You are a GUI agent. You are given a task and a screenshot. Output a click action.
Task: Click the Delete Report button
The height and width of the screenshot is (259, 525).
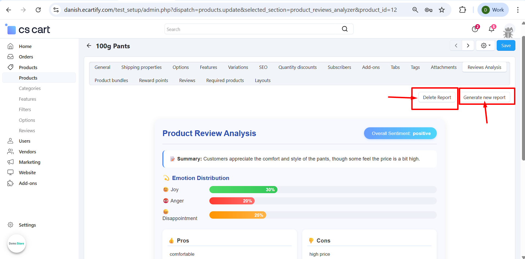437,97
